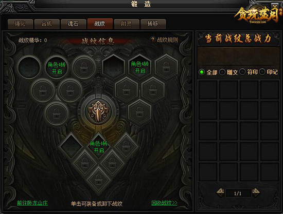
Task: Click the hexagon slot labeled 角色4转开启
Action: point(140,67)
